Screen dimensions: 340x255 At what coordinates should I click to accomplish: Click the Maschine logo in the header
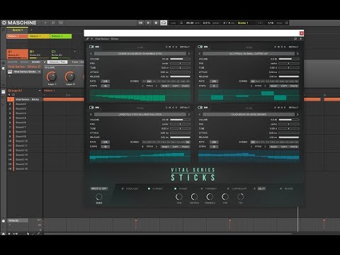click(x=19, y=23)
